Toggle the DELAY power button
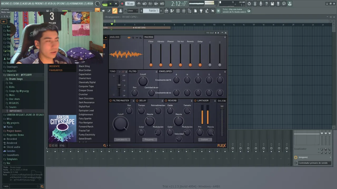Screen dimensions: 337x189 pos(137,101)
